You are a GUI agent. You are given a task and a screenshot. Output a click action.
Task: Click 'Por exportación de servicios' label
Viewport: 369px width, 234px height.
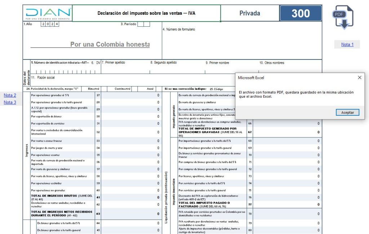pos(48,123)
